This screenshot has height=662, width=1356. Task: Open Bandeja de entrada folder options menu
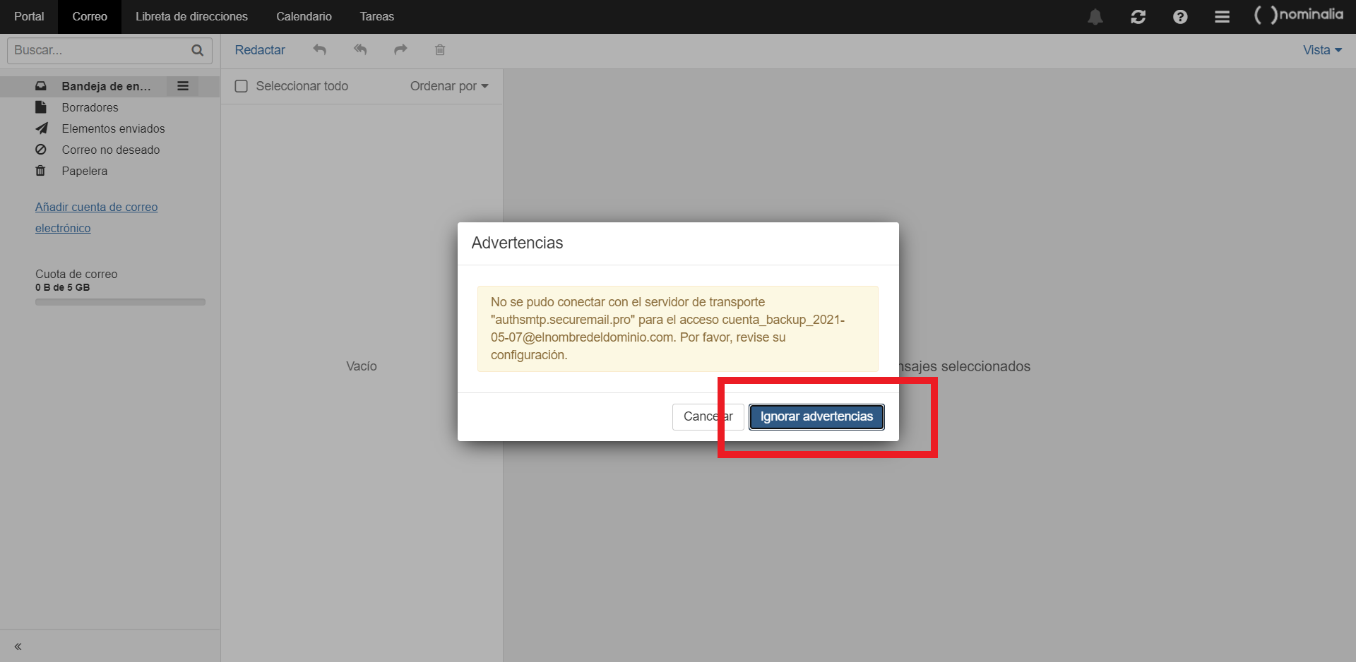pos(183,86)
